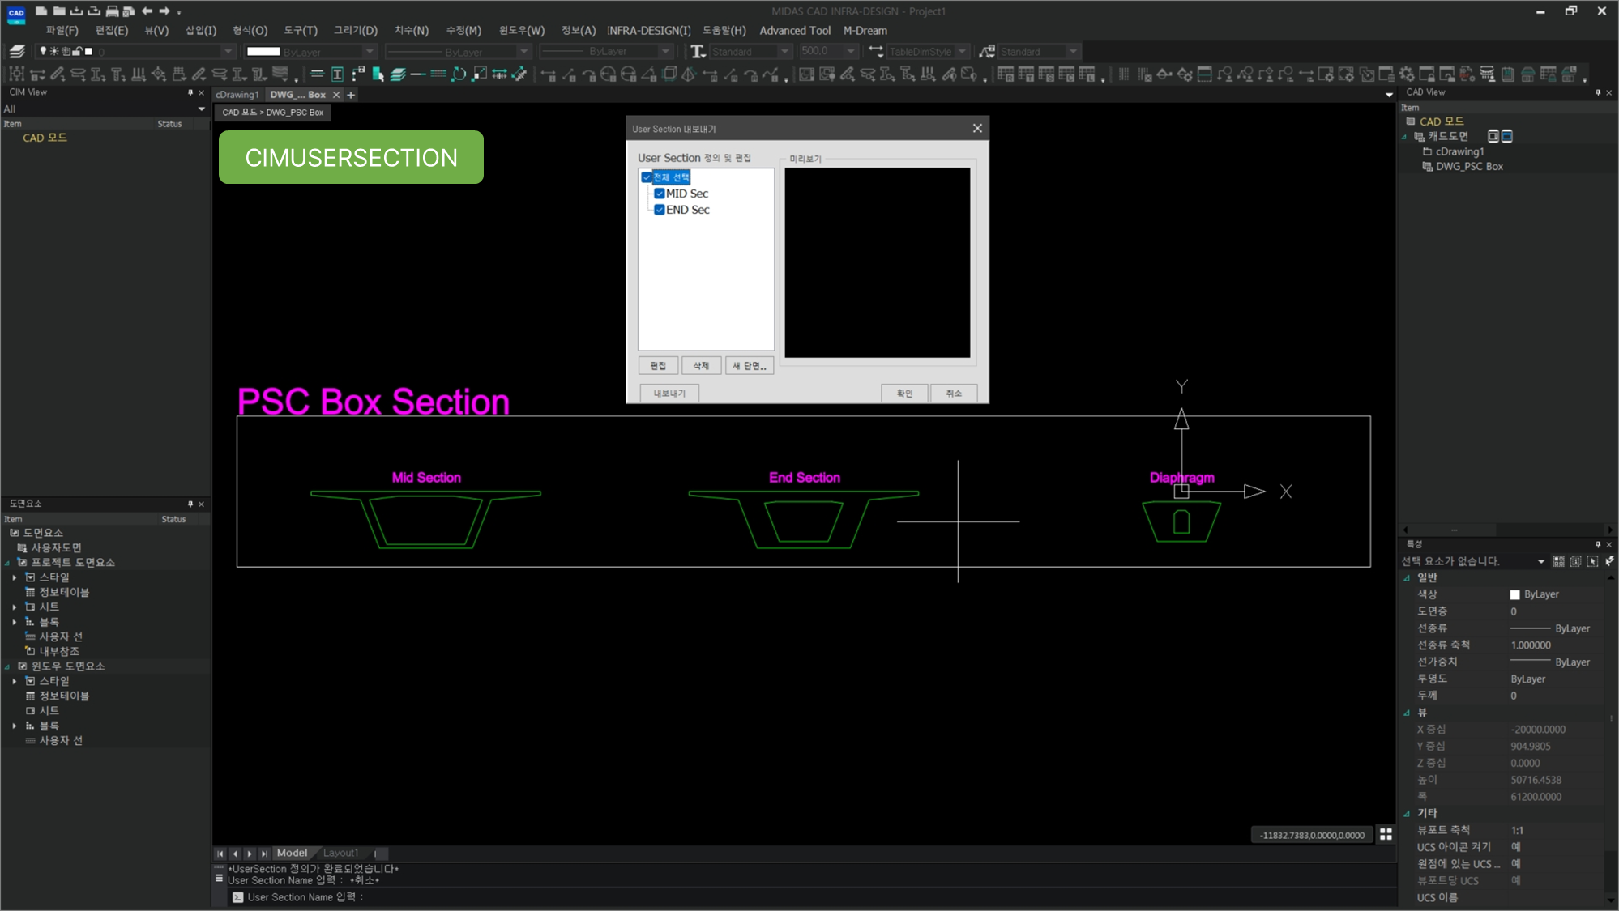Viewport: 1619px width, 911px height.
Task: Click the grid icon beside coordinate readout
Action: [x=1386, y=834]
